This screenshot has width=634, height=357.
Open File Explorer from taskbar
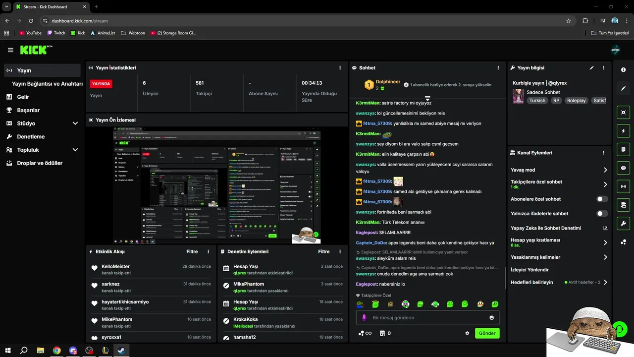click(41, 351)
